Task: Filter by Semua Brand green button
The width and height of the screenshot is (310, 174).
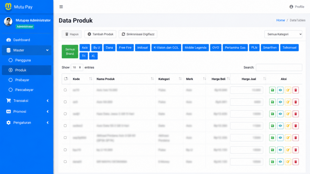Action: (x=70, y=51)
